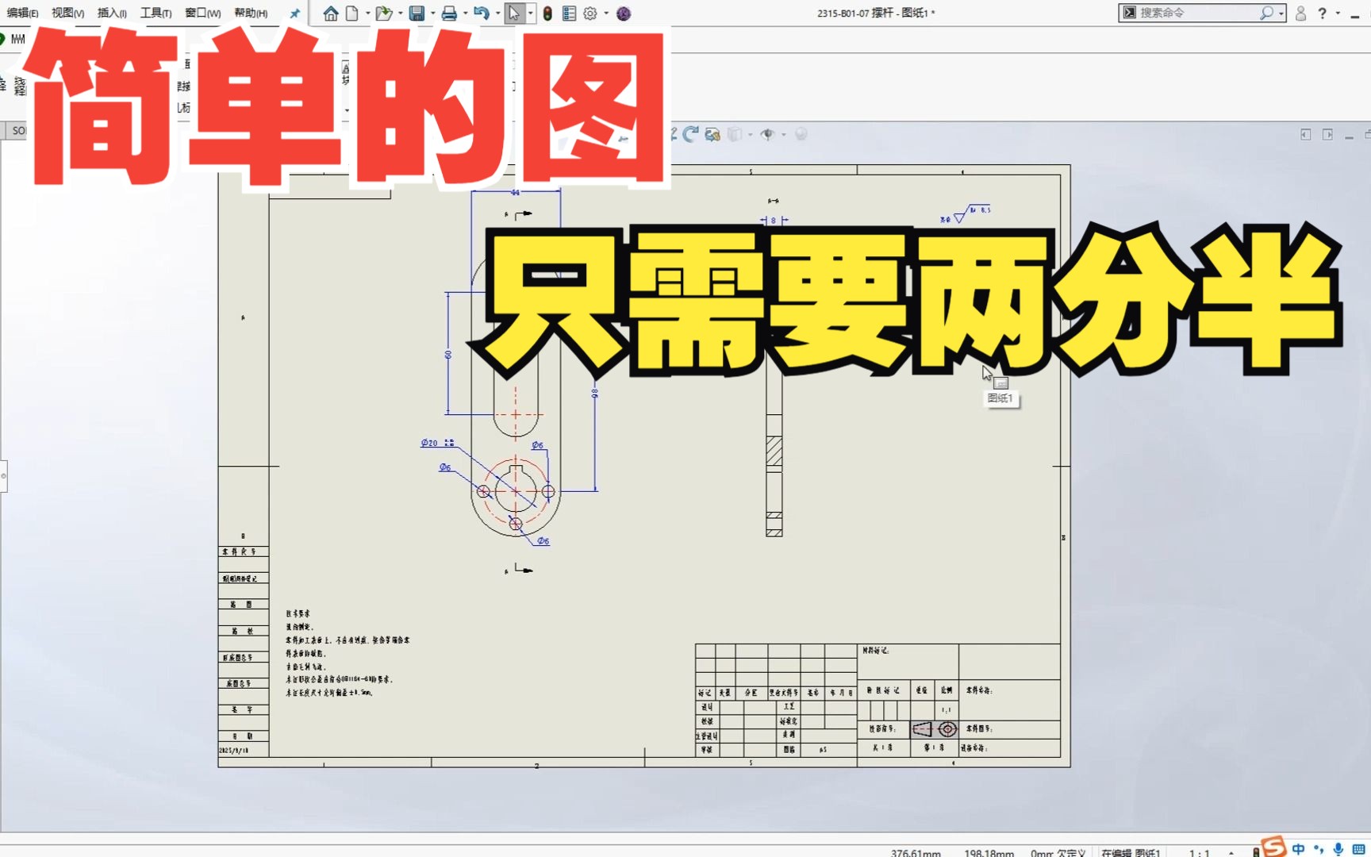Click the greyed display style cube icon
The width and height of the screenshot is (1371, 857).
click(x=735, y=134)
